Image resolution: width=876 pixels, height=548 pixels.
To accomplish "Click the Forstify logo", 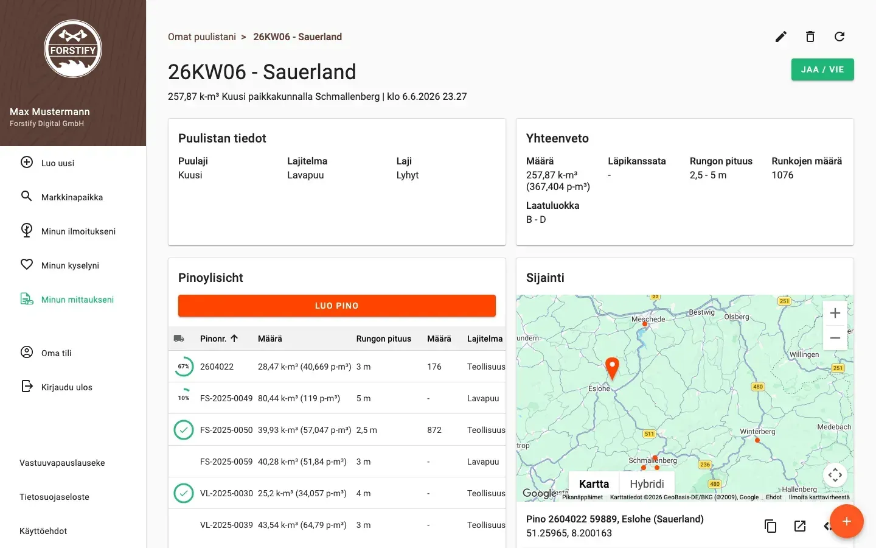I will click(73, 49).
